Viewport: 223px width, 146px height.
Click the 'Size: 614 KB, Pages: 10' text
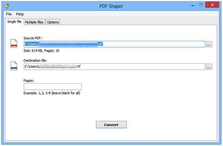coord(41,51)
